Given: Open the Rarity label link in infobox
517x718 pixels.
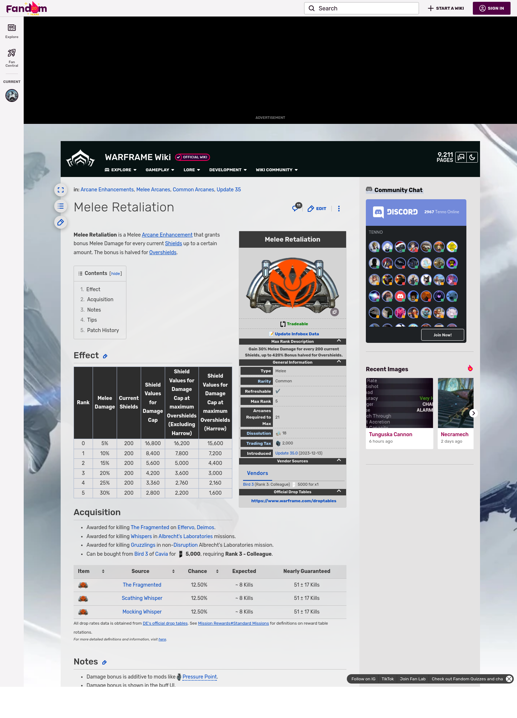Looking at the screenshot, I should [264, 381].
